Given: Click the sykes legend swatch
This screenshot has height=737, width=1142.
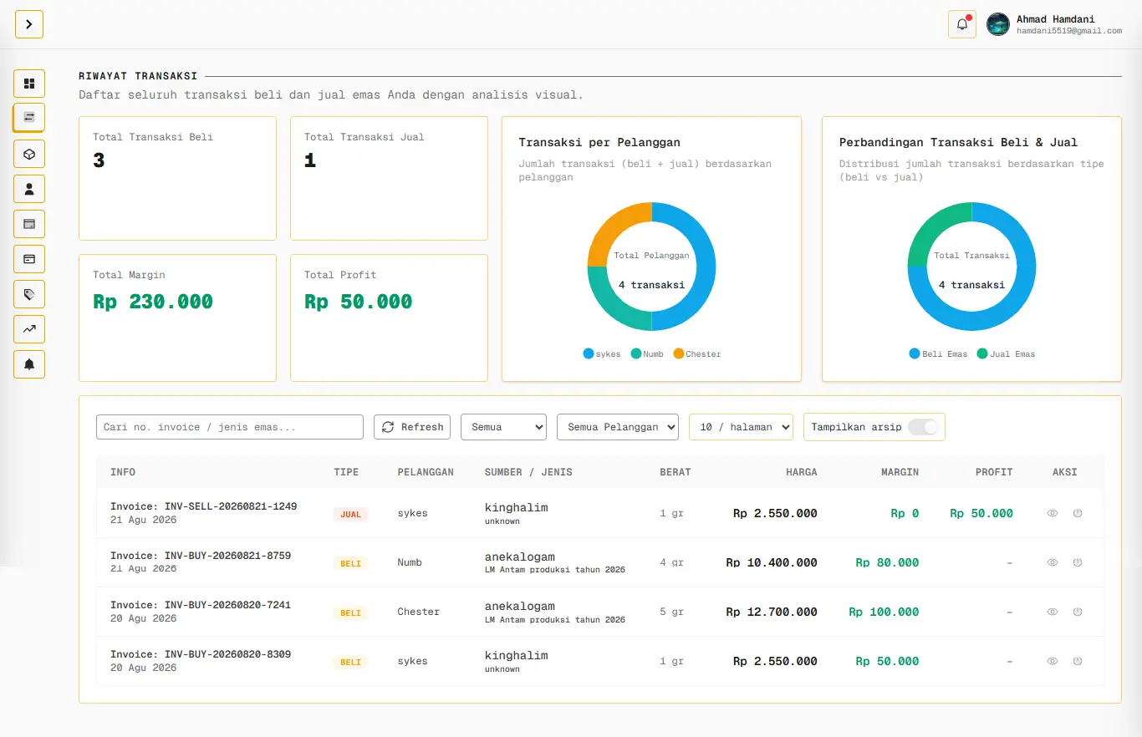Looking at the screenshot, I should coord(589,354).
